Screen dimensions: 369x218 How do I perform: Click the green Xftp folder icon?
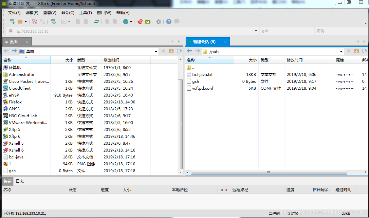[148, 22]
